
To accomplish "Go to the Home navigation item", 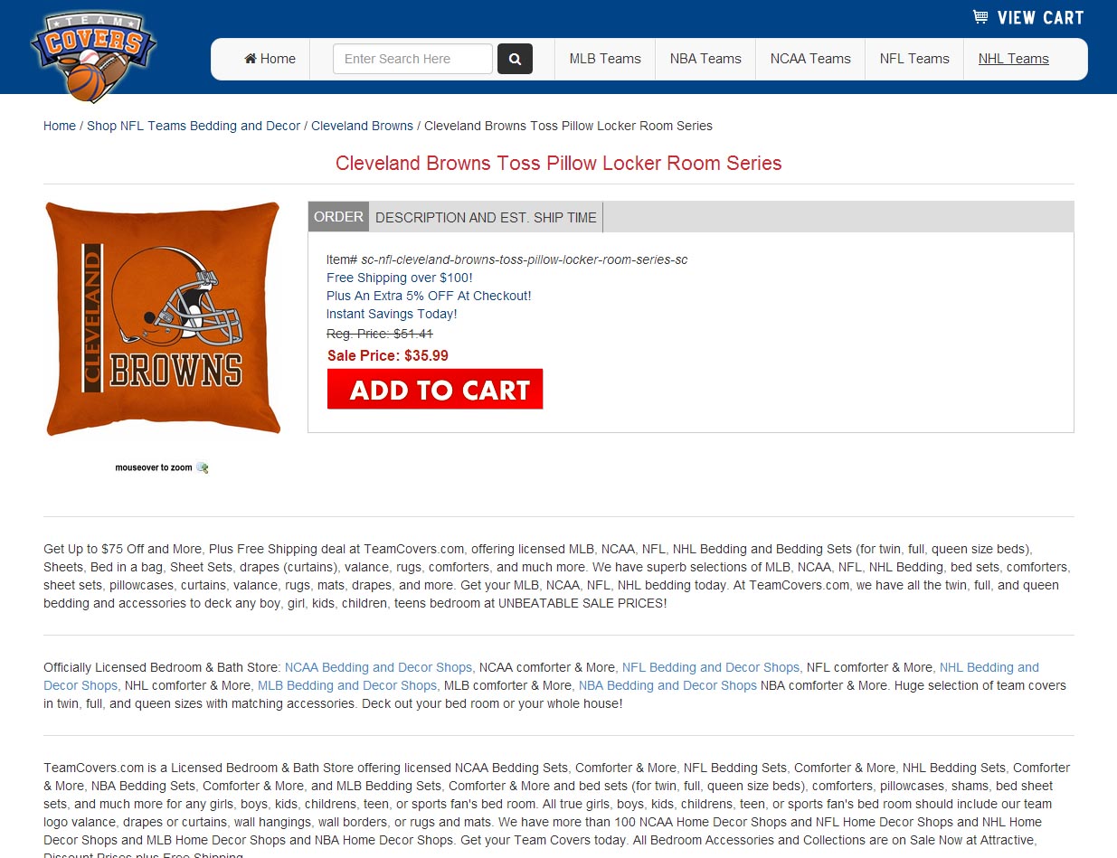I will point(270,59).
